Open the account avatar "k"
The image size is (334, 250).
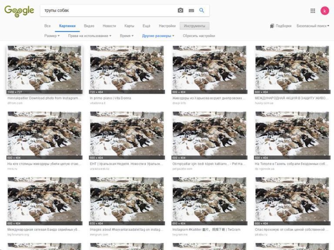[324, 10]
